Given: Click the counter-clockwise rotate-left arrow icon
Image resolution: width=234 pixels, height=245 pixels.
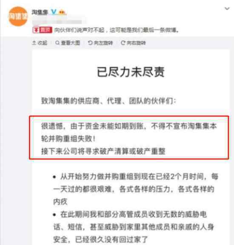Looking at the screenshot, I should [x=90, y=43].
